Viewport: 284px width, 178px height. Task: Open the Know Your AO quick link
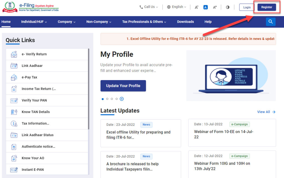tap(47, 158)
